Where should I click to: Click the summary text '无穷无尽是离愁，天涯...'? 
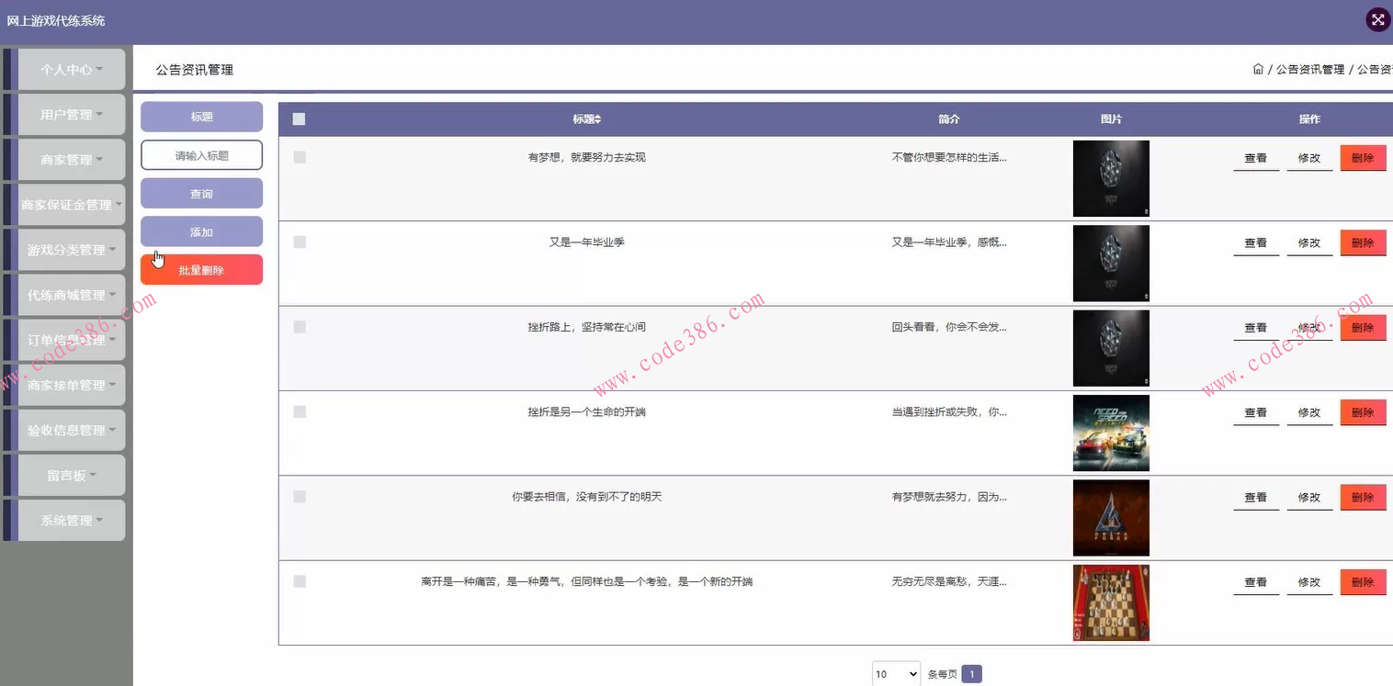tap(949, 581)
